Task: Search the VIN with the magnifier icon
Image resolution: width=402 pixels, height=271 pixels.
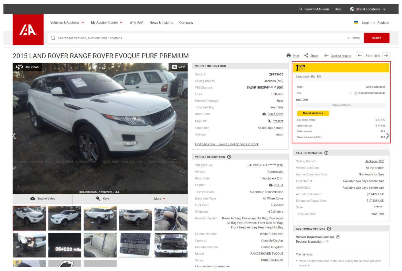Action: click(350, 93)
